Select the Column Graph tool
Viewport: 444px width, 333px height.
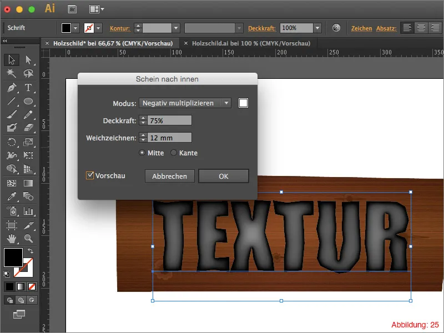point(28,211)
